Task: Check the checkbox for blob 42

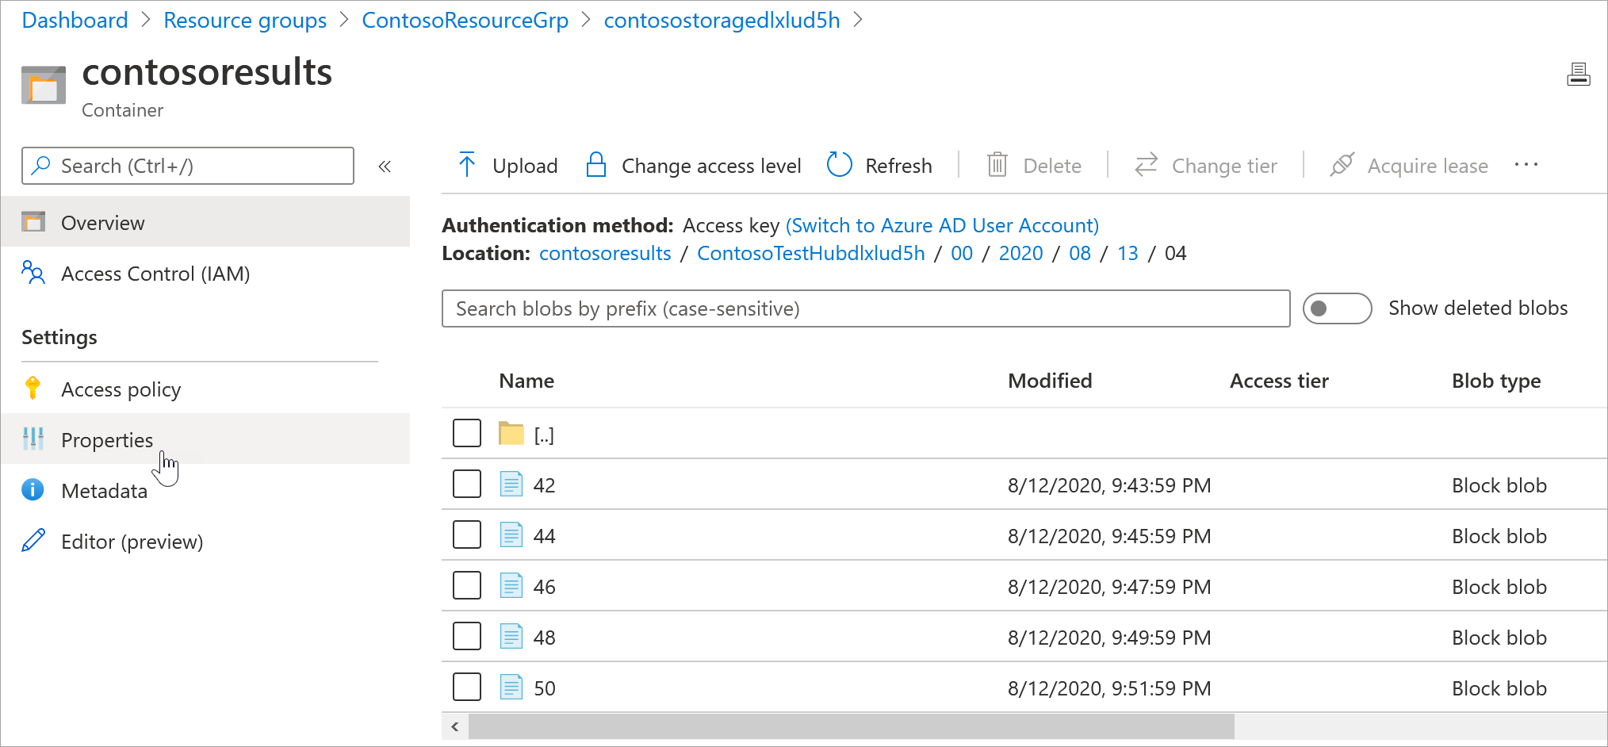Action: (467, 485)
